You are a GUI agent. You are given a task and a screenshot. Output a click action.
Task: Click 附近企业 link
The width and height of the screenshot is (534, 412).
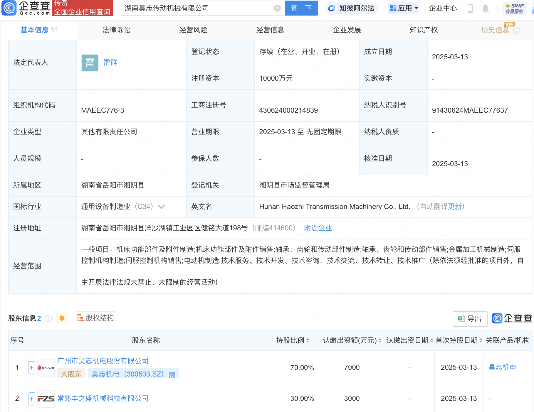click(x=318, y=228)
